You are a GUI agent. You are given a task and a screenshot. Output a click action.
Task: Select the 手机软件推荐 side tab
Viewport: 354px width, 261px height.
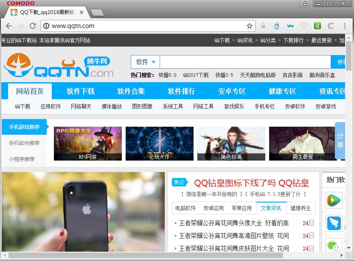coord(24,143)
